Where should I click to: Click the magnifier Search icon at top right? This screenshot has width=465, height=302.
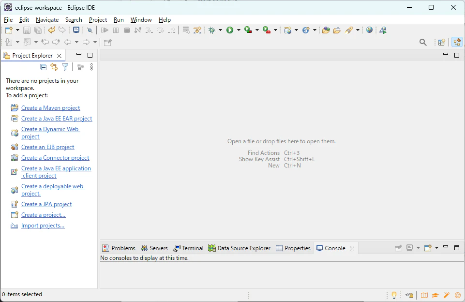pos(423,43)
